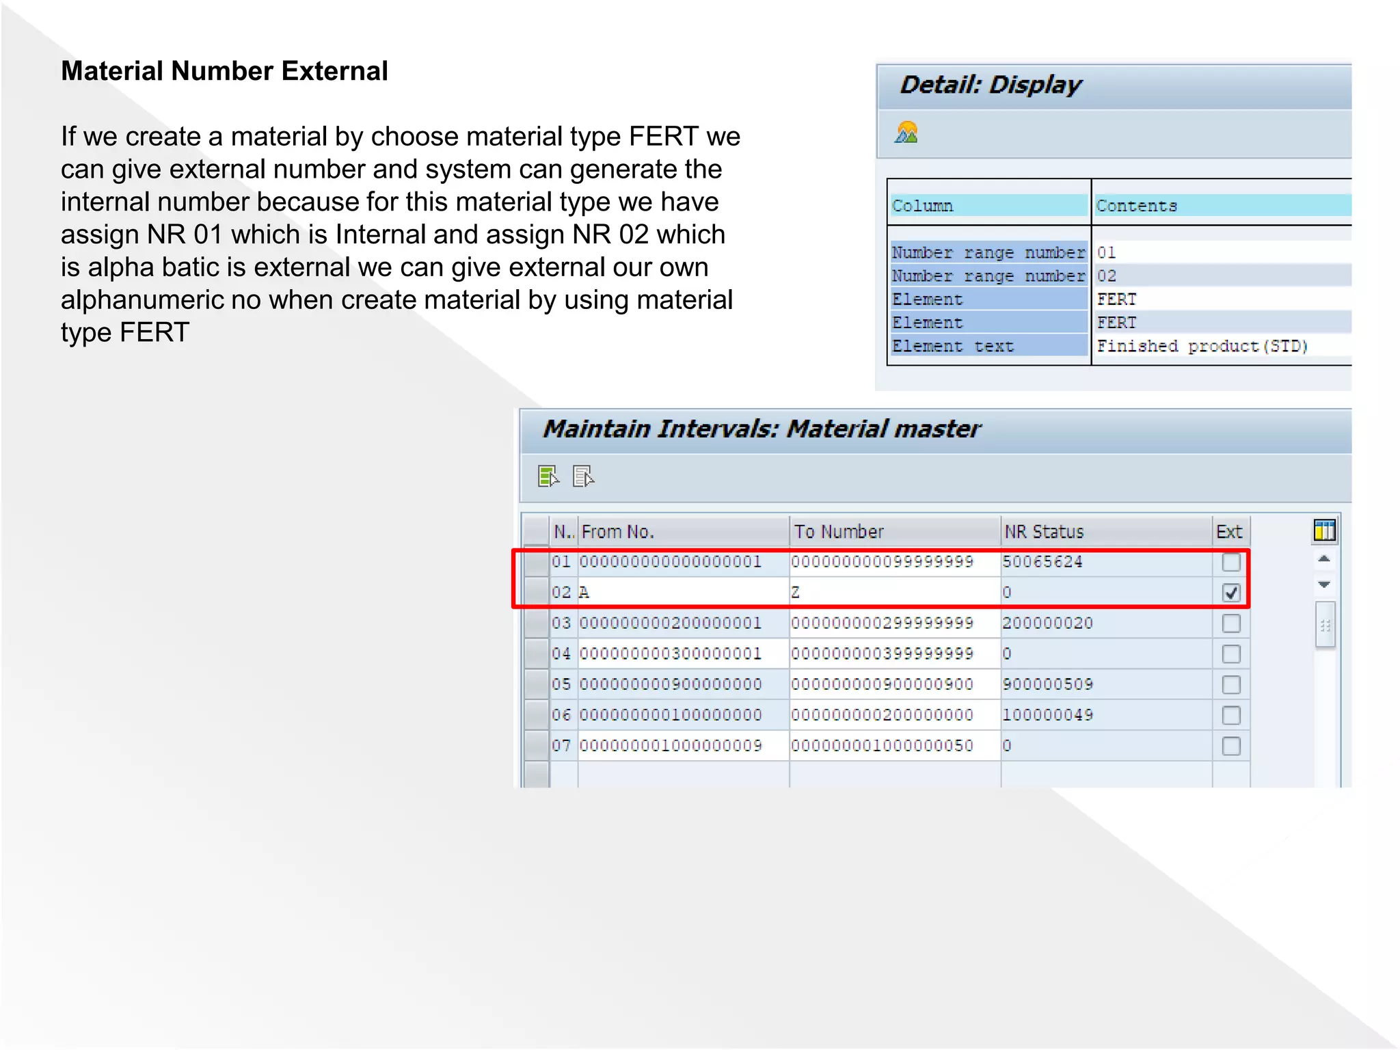Select row 06 using its row selector
1400x1050 pixels.
pos(537,715)
